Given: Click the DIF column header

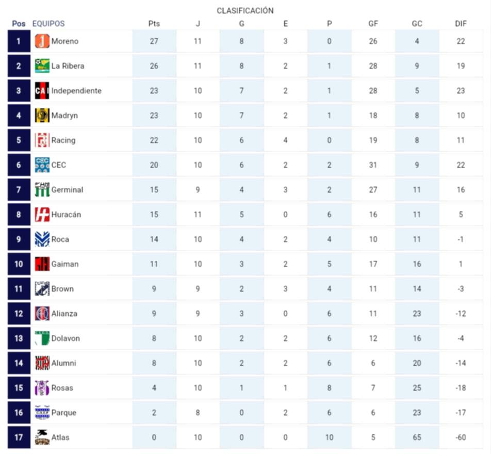Looking at the screenshot, I should pyautogui.click(x=461, y=24).
